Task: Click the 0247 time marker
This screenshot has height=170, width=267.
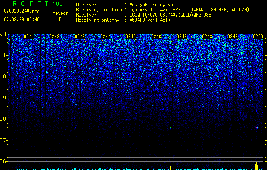Action: 182,37
